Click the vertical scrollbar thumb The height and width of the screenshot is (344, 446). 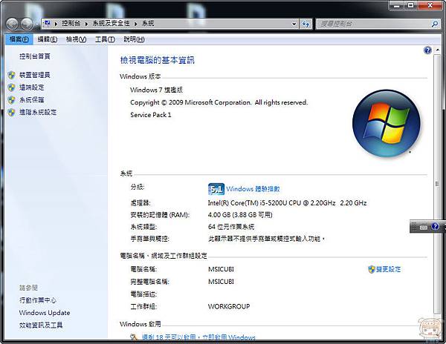437,184
